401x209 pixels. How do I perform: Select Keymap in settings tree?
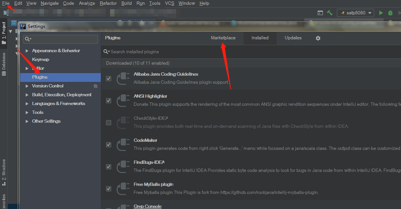click(x=41, y=60)
